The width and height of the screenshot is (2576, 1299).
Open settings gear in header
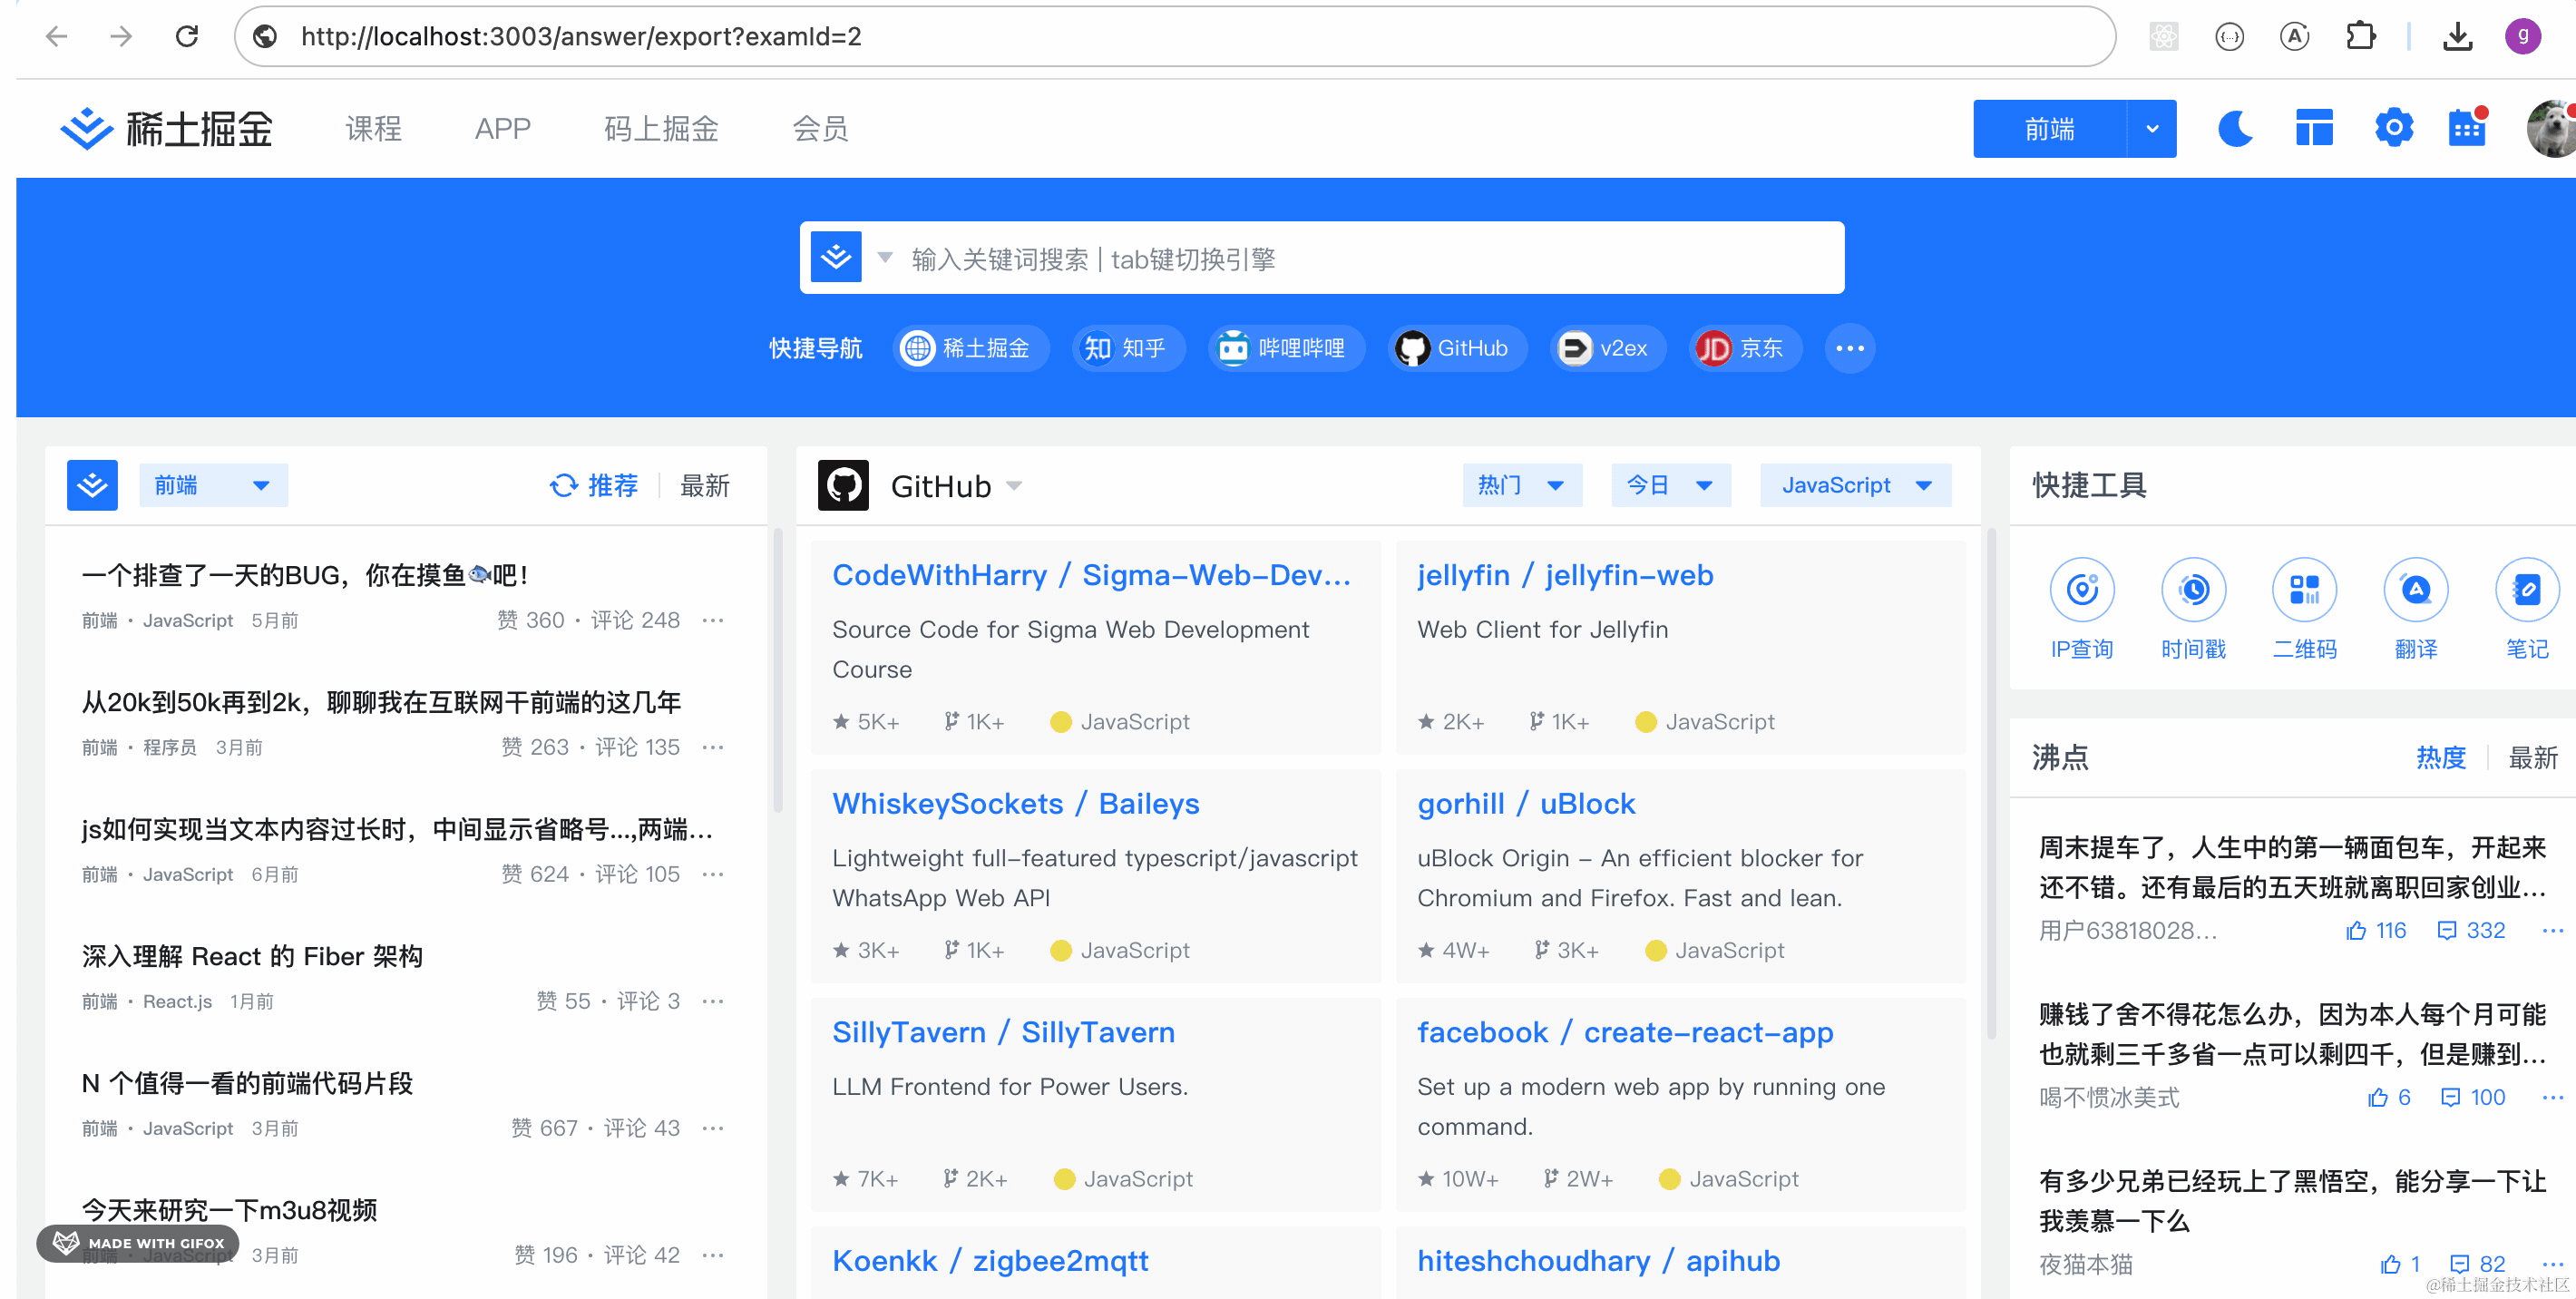[x=2393, y=129]
